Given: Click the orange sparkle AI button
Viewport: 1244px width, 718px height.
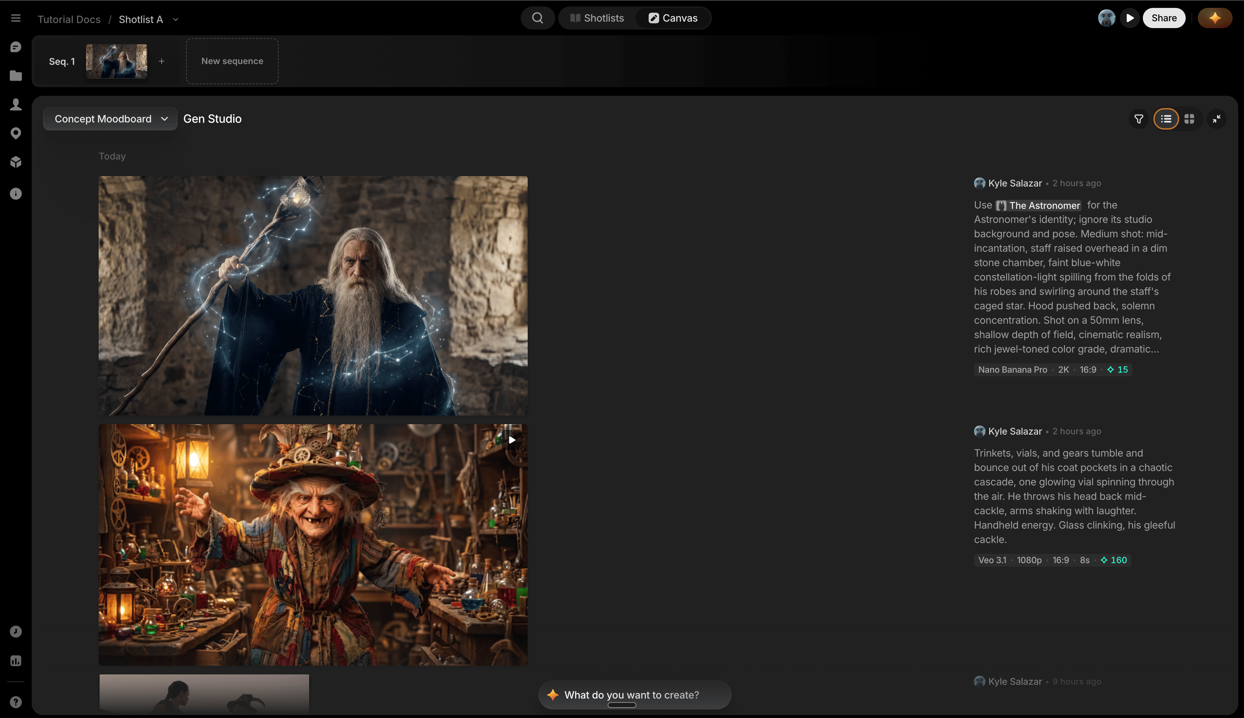Looking at the screenshot, I should pos(1215,18).
